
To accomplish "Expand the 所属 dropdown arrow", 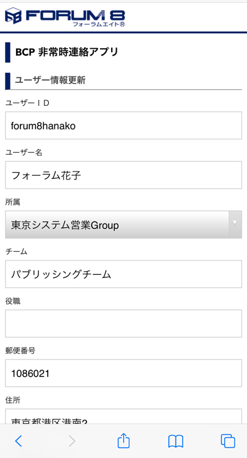I will 235,223.
